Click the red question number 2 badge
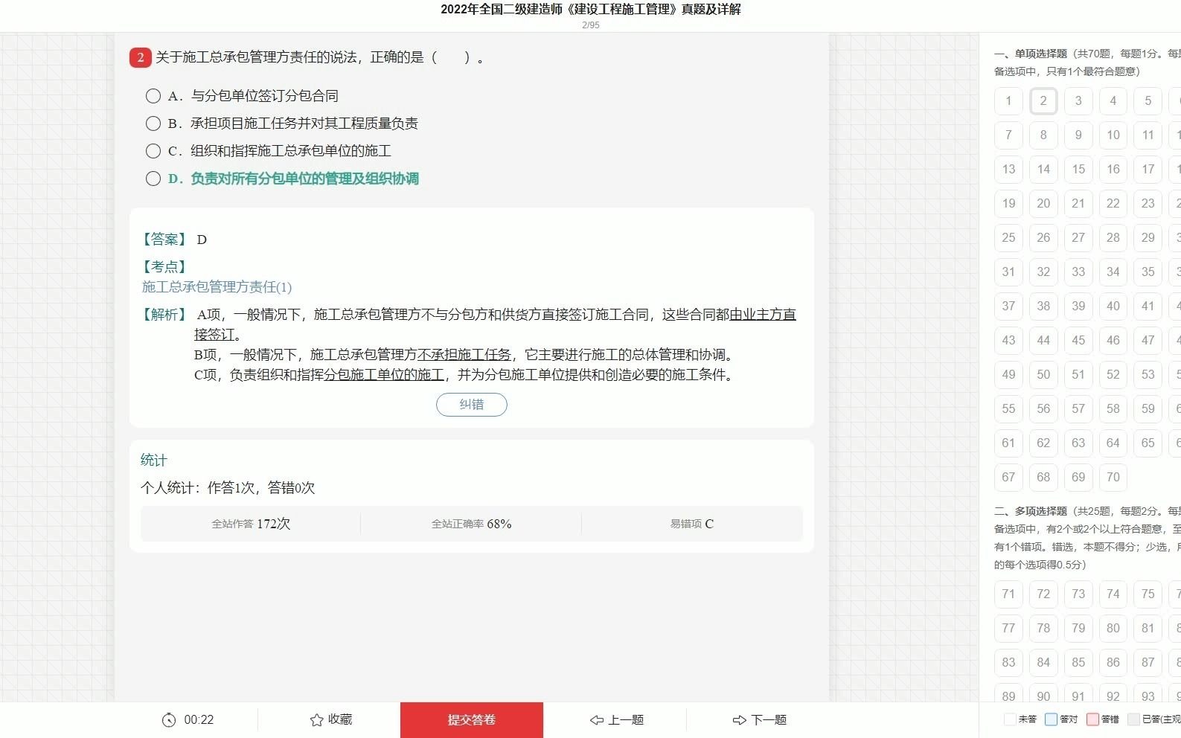This screenshot has height=738, width=1181. (x=140, y=57)
